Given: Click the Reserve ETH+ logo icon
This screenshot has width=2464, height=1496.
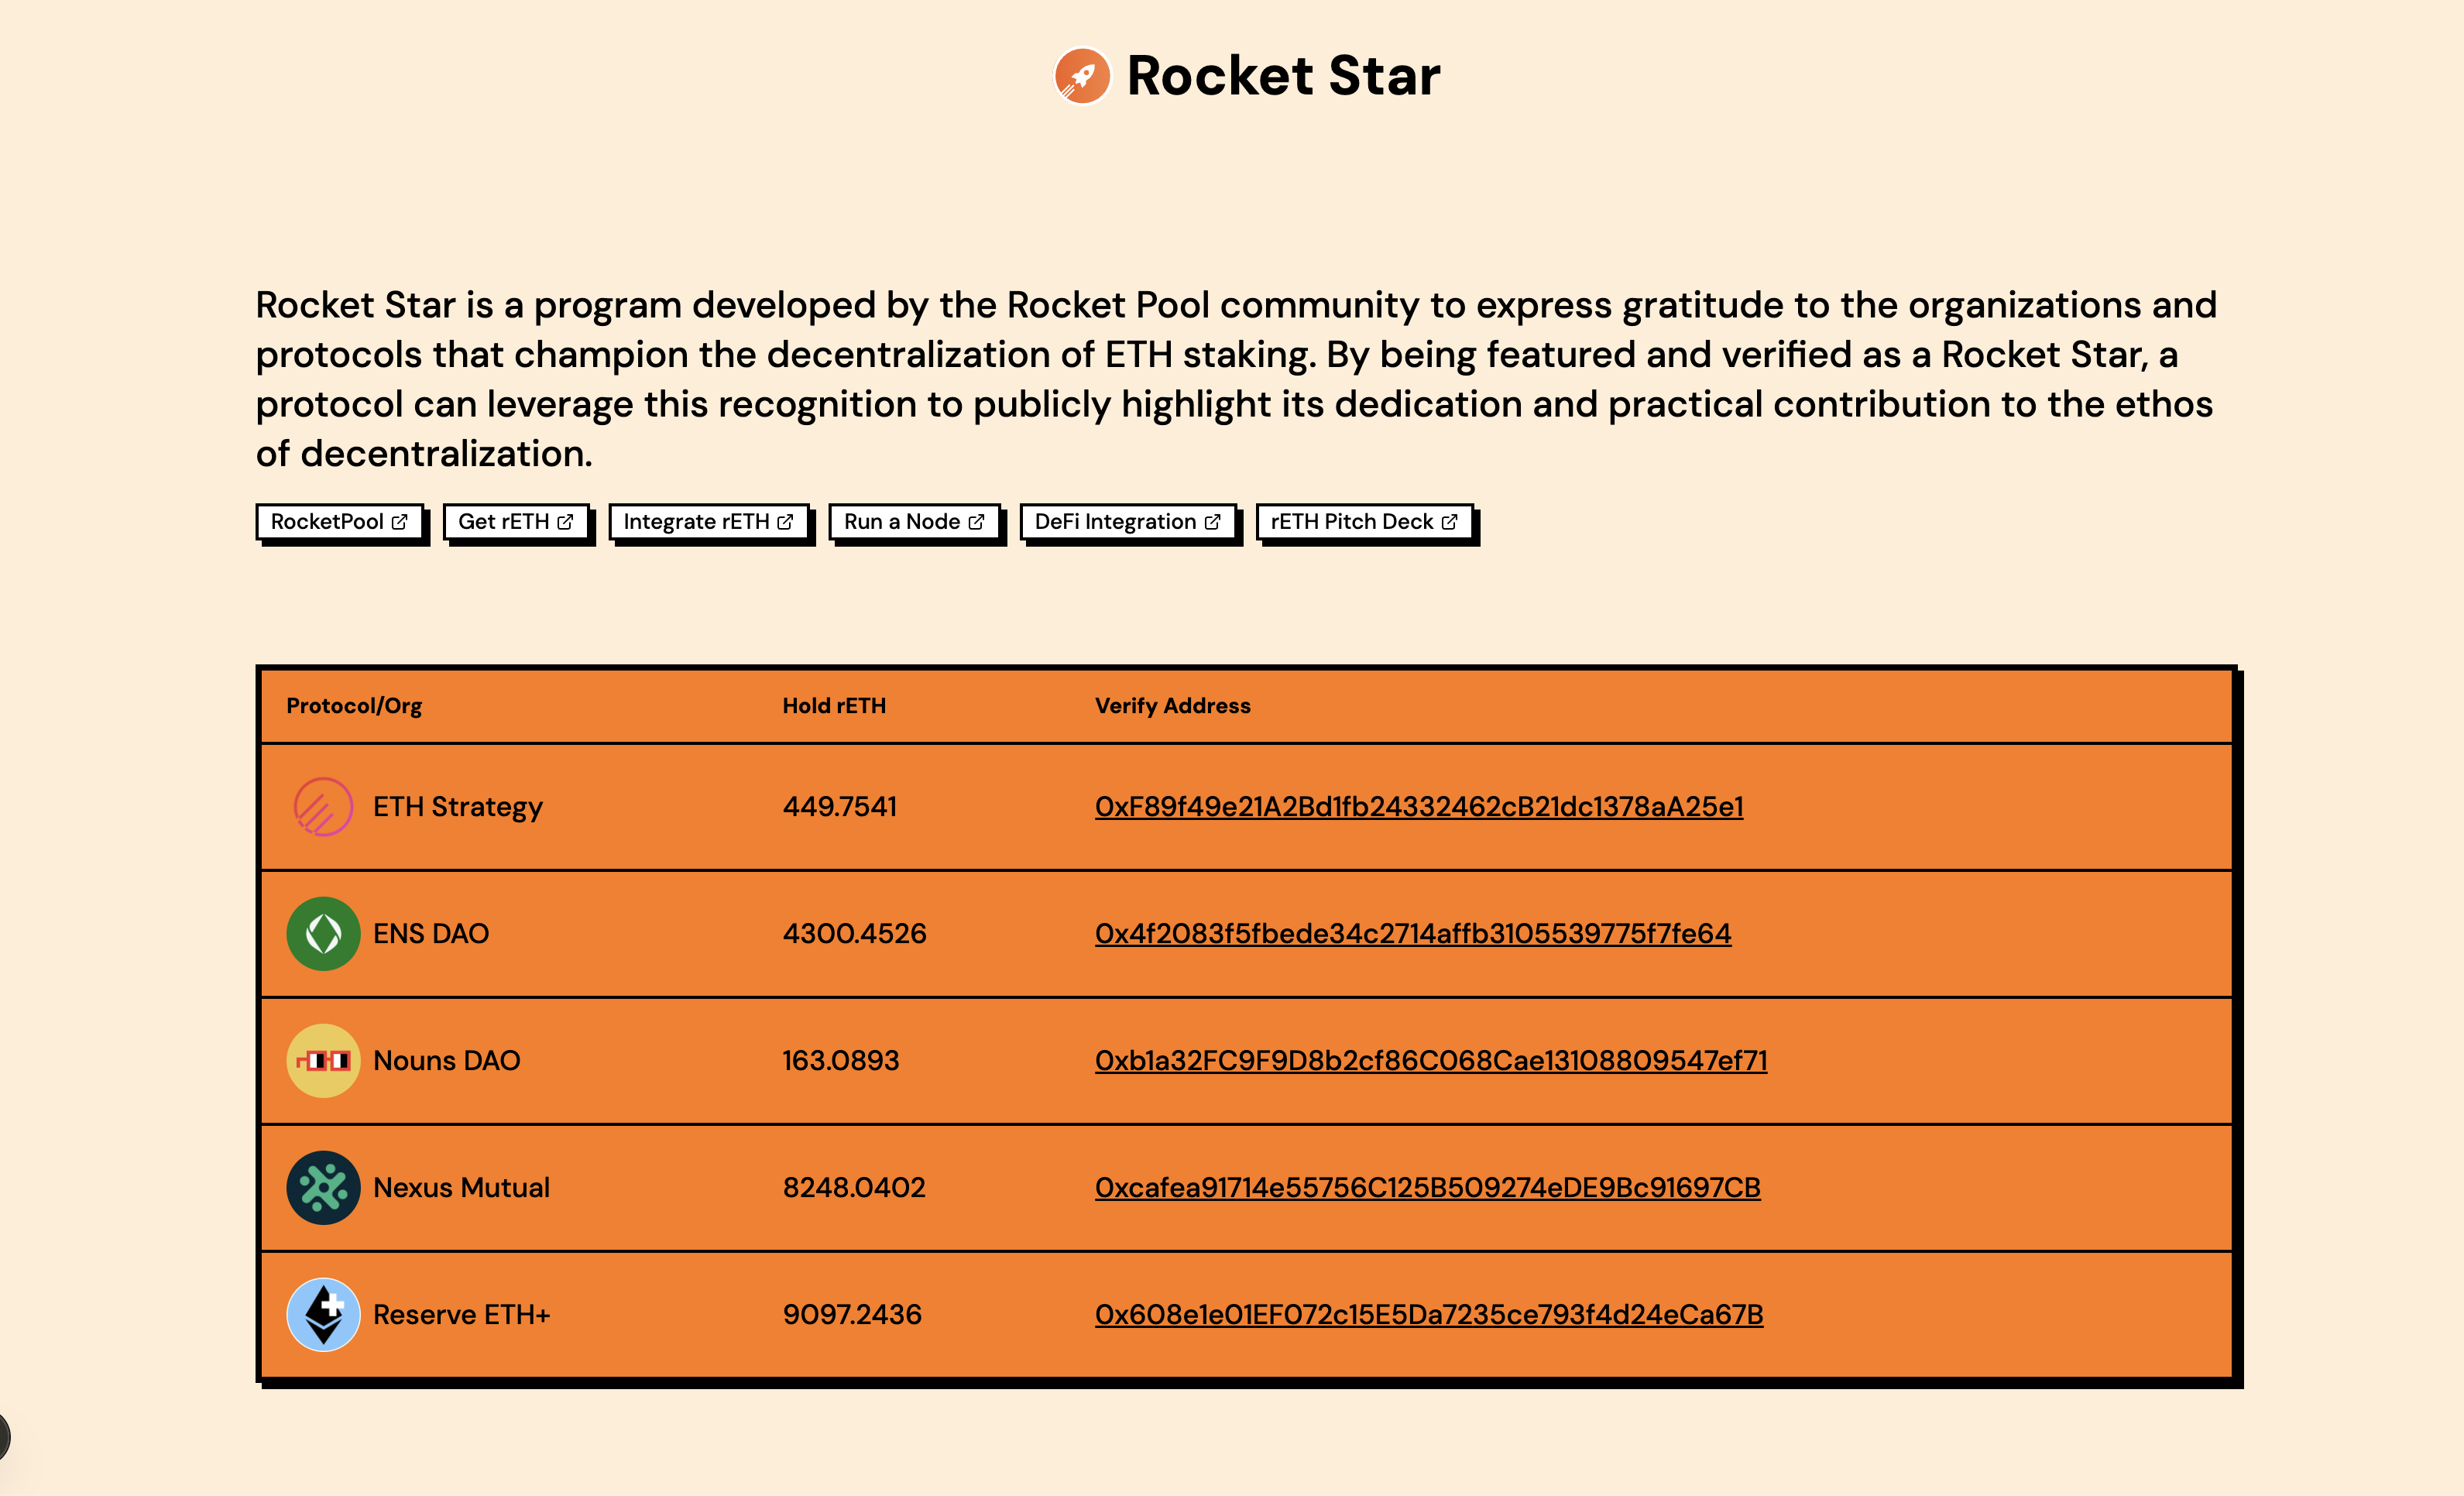Looking at the screenshot, I should tap(323, 1315).
